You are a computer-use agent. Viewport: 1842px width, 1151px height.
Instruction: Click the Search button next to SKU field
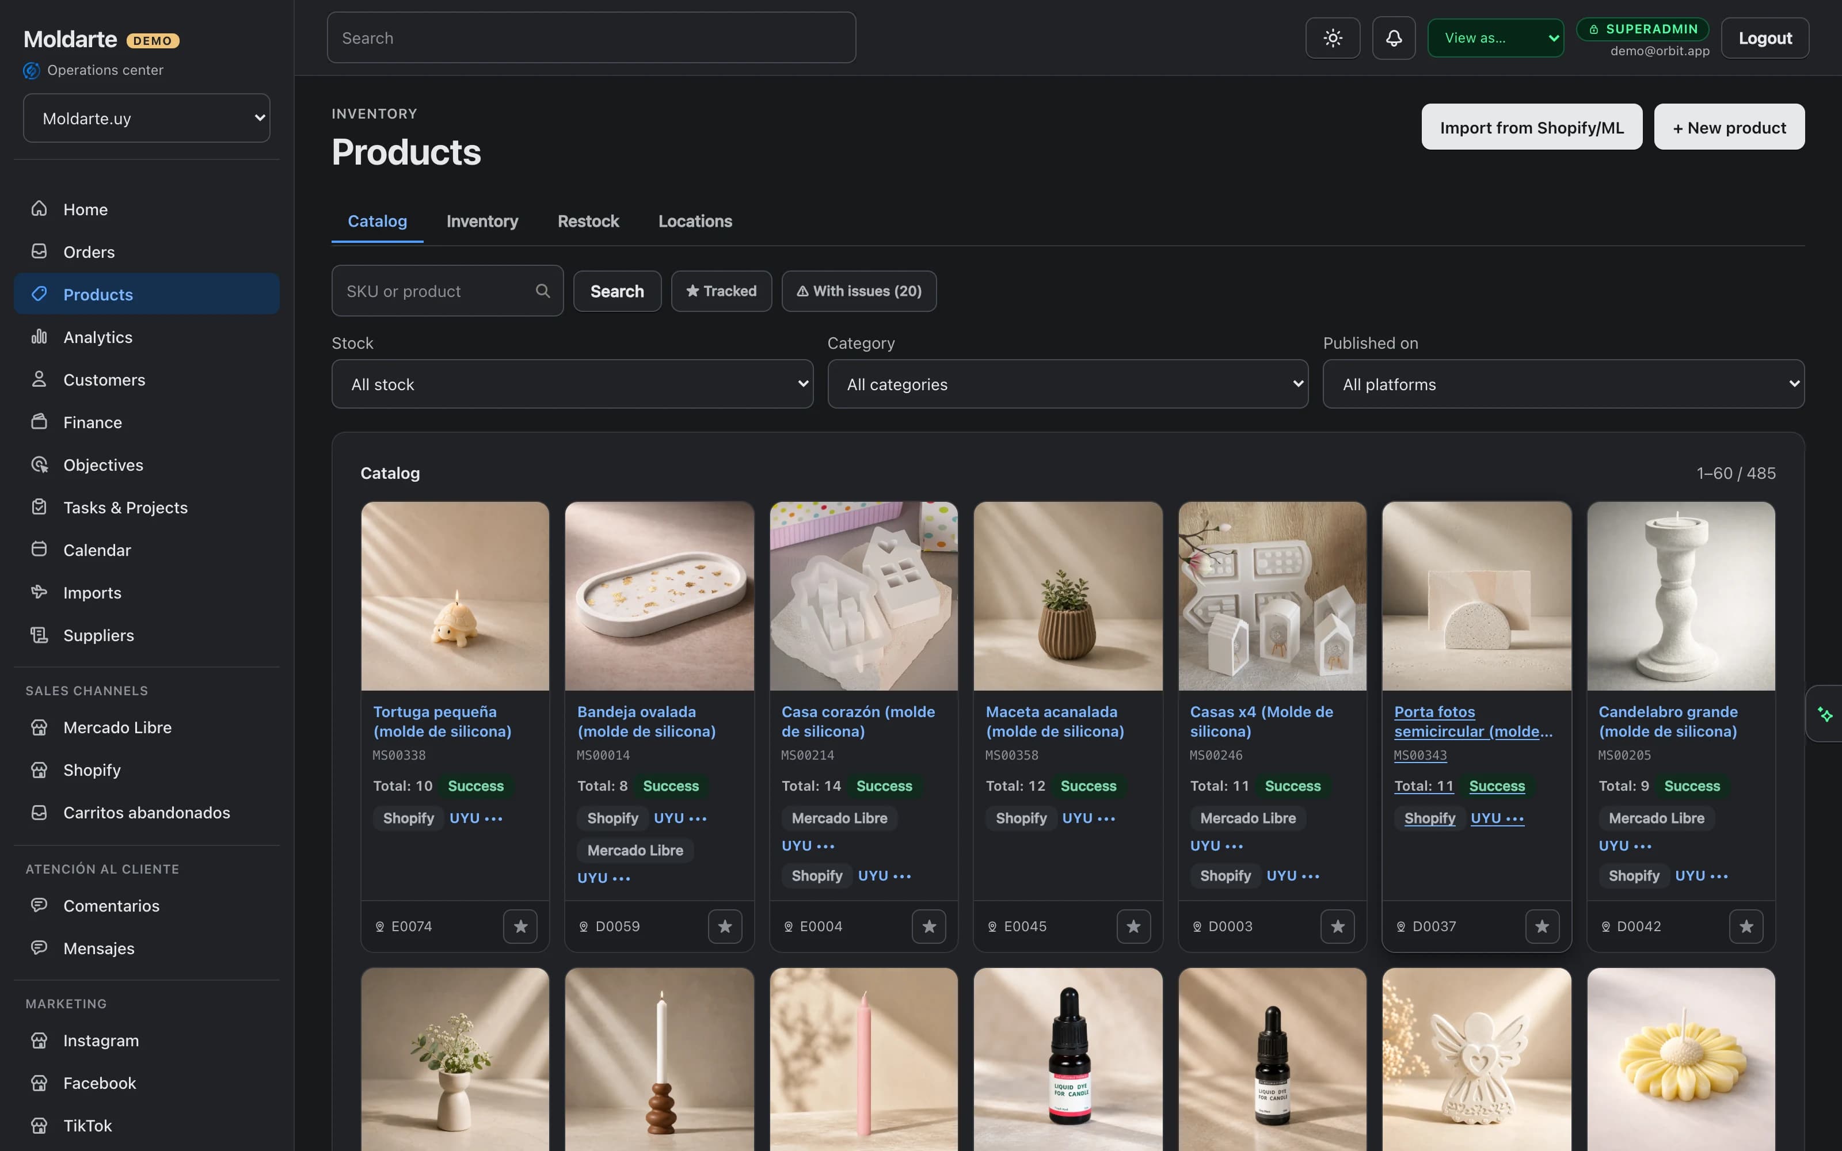[x=617, y=291]
